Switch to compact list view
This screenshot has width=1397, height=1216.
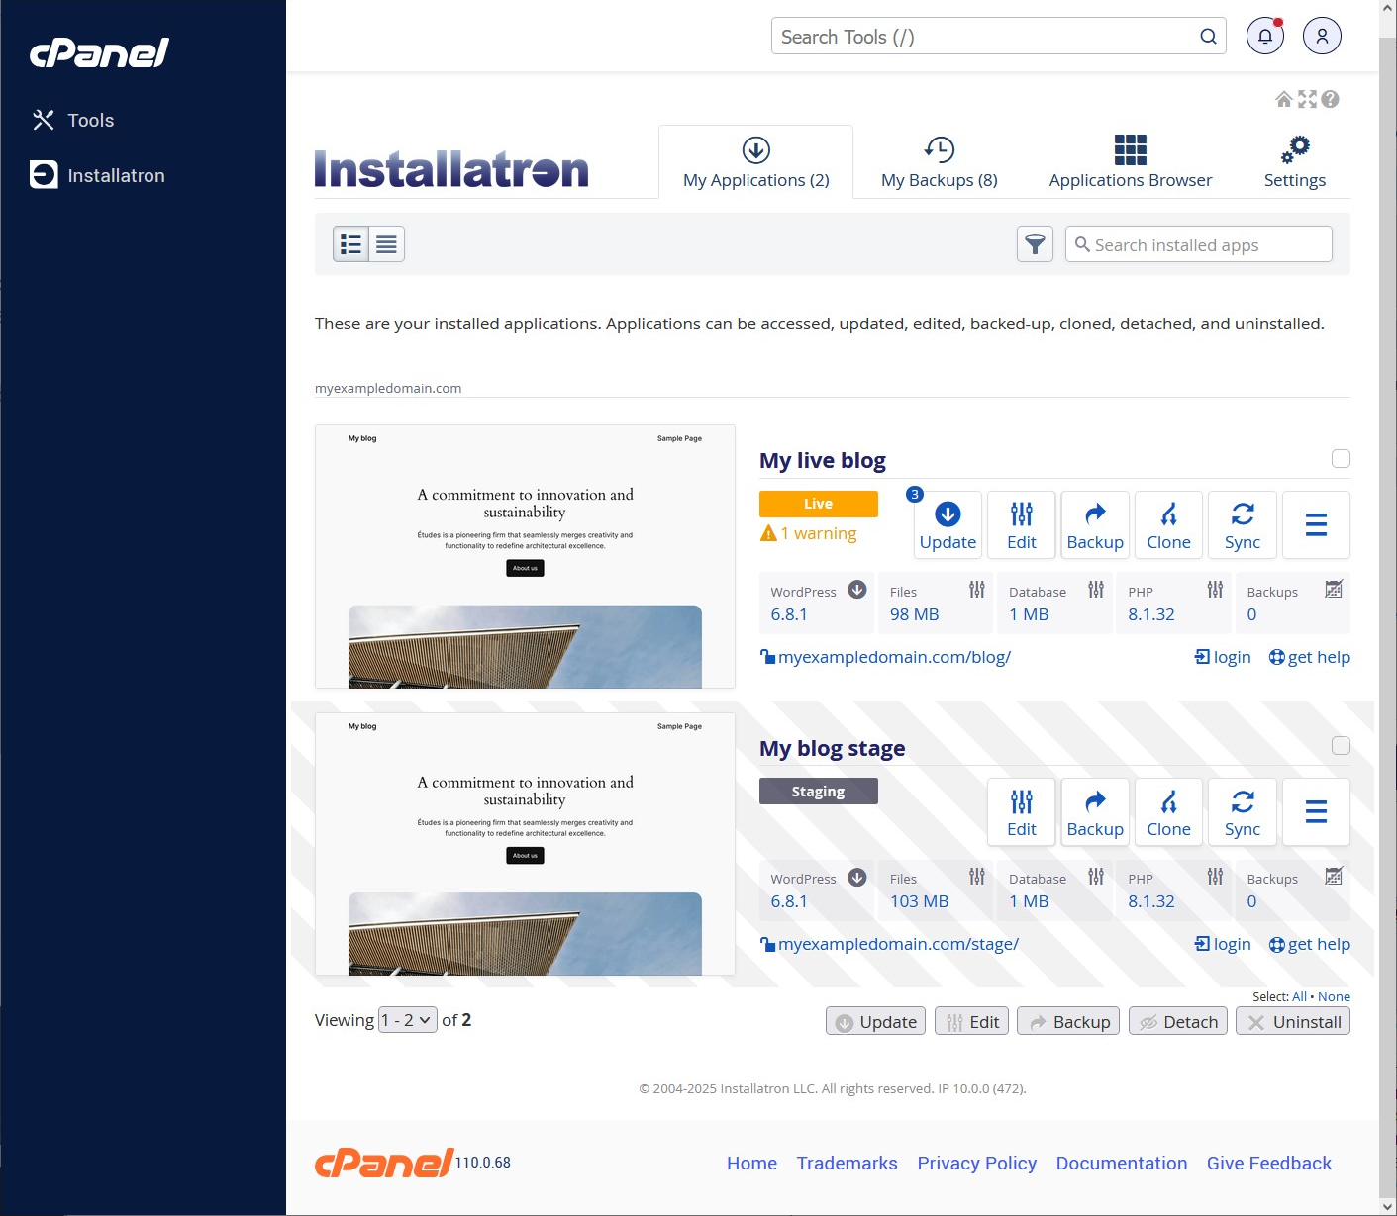tap(387, 243)
